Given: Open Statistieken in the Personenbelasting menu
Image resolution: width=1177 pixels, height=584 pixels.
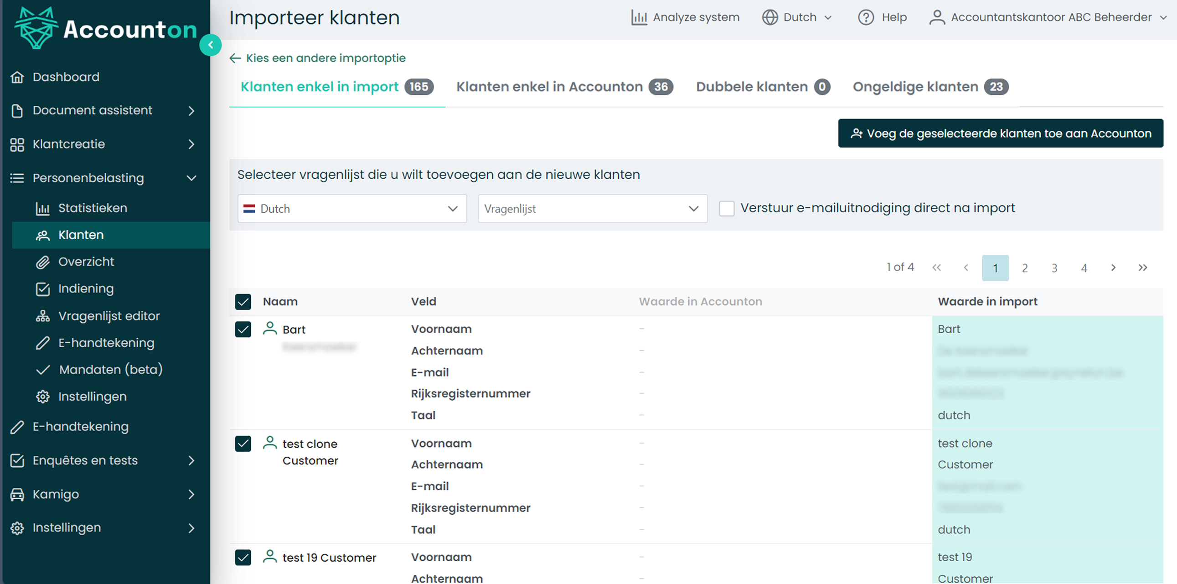Looking at the screenshot, I should [x=92, y=208].
